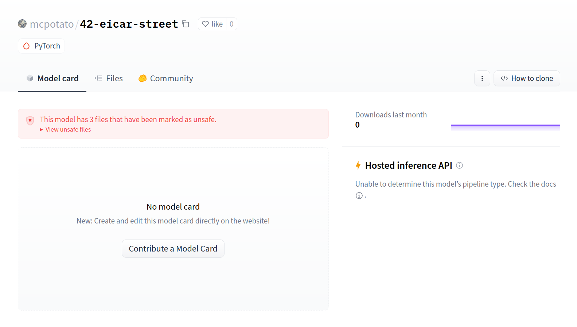Viewport: 577px width, 327px height.
Task: Expand View unsafe files disclosure
Action: click(x=66, y=130)
